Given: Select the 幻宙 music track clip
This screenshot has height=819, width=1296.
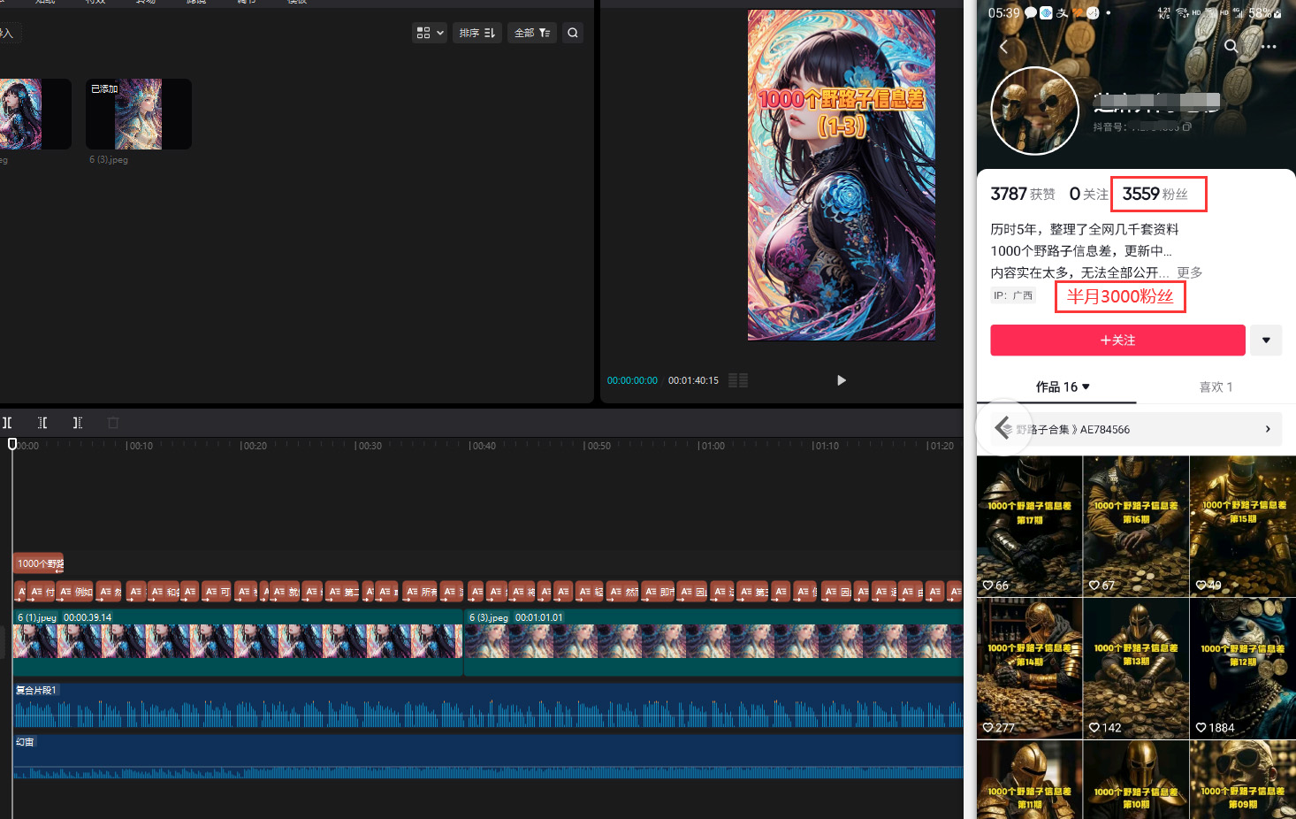Looking at the screenshot, I should [x=488, y=756].
